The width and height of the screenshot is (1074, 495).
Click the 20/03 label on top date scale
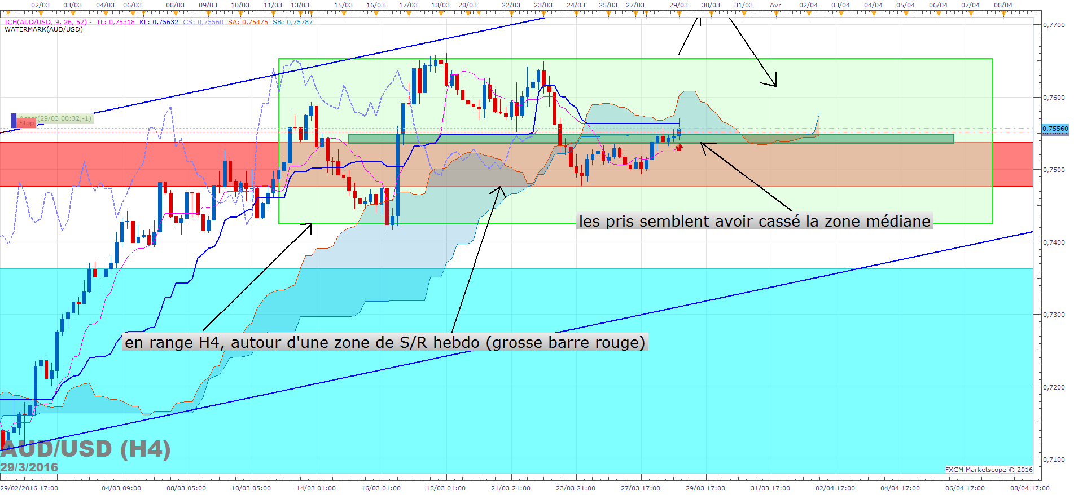pos(467,5)
